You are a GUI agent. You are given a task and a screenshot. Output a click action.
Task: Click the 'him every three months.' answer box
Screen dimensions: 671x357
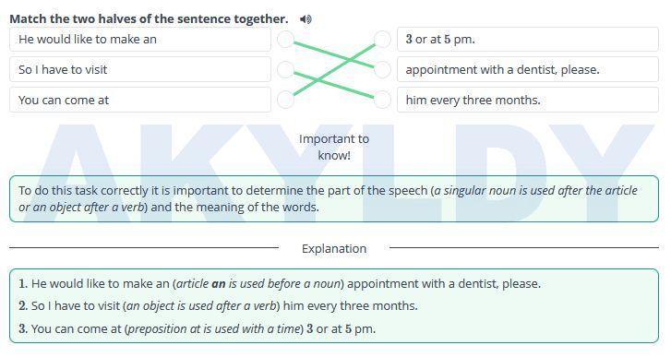coord(528,100)
